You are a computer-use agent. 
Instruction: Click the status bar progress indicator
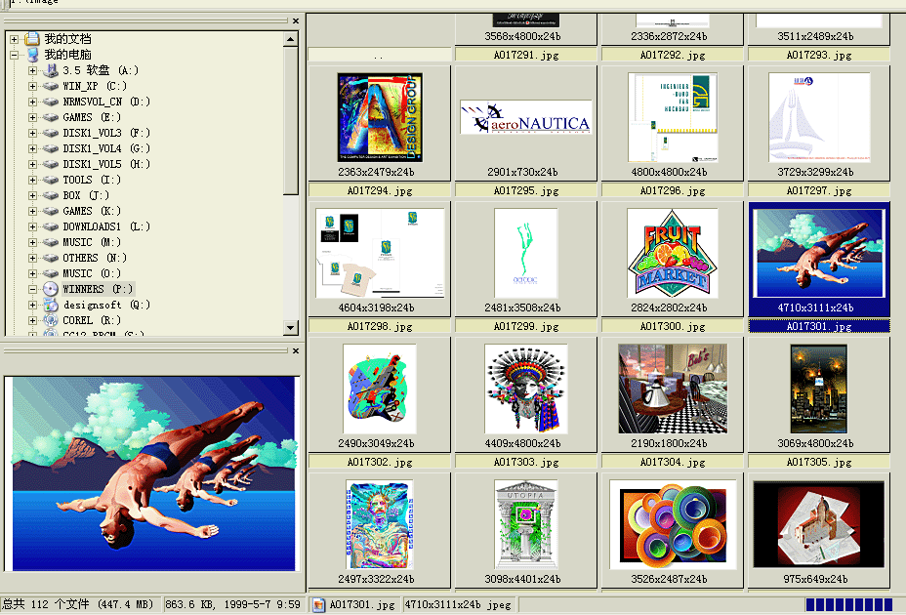(x=849, y=604)
